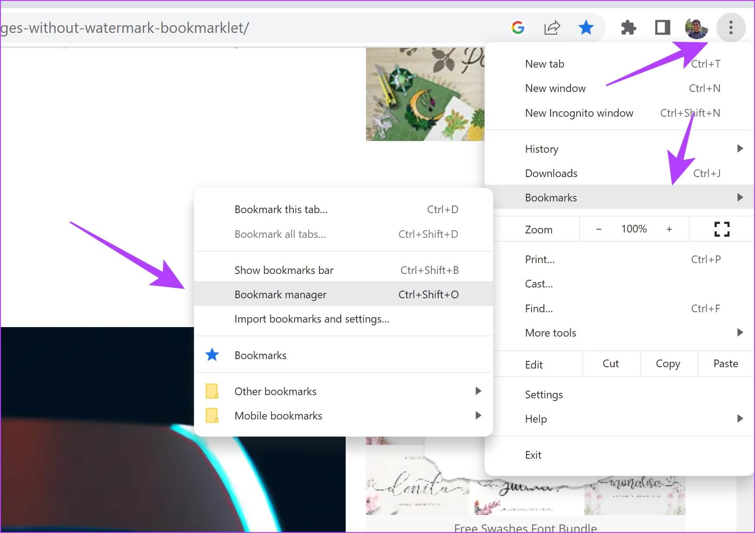
Task: Open the Extensions puzzle icon
Action: click(628, 28)
